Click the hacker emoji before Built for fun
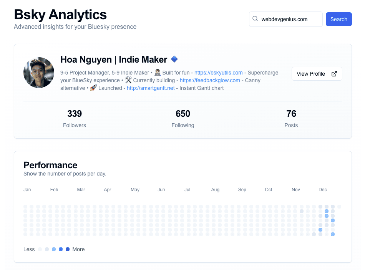This screenshot has height=270, width=370. tap(158, 72)
